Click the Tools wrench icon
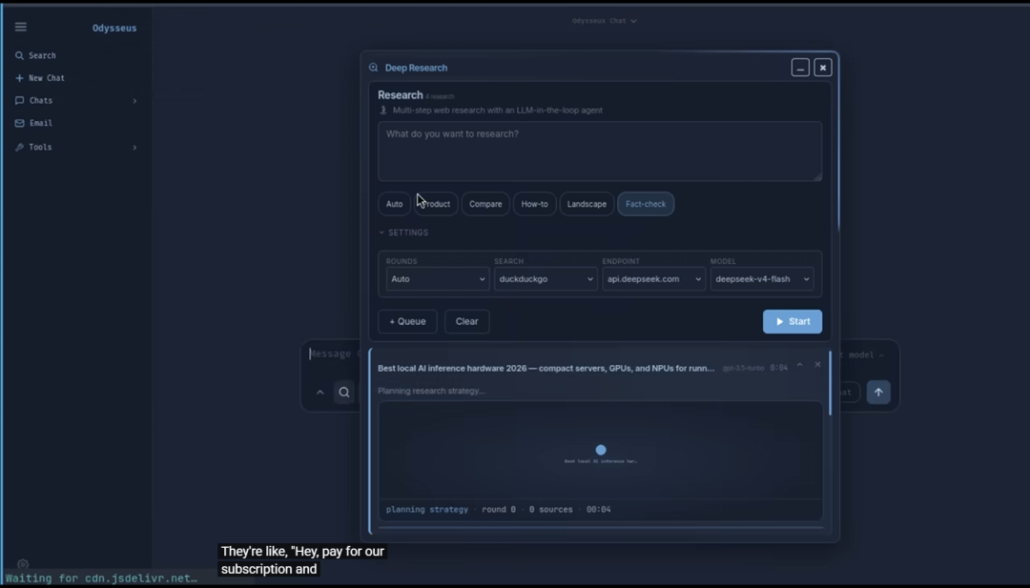 click(20, 147)
